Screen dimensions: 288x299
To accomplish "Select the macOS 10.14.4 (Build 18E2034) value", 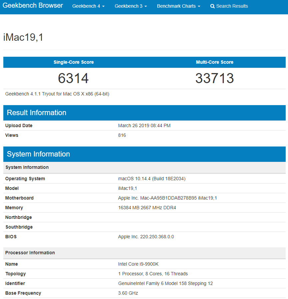I will [x=152, y=179].
